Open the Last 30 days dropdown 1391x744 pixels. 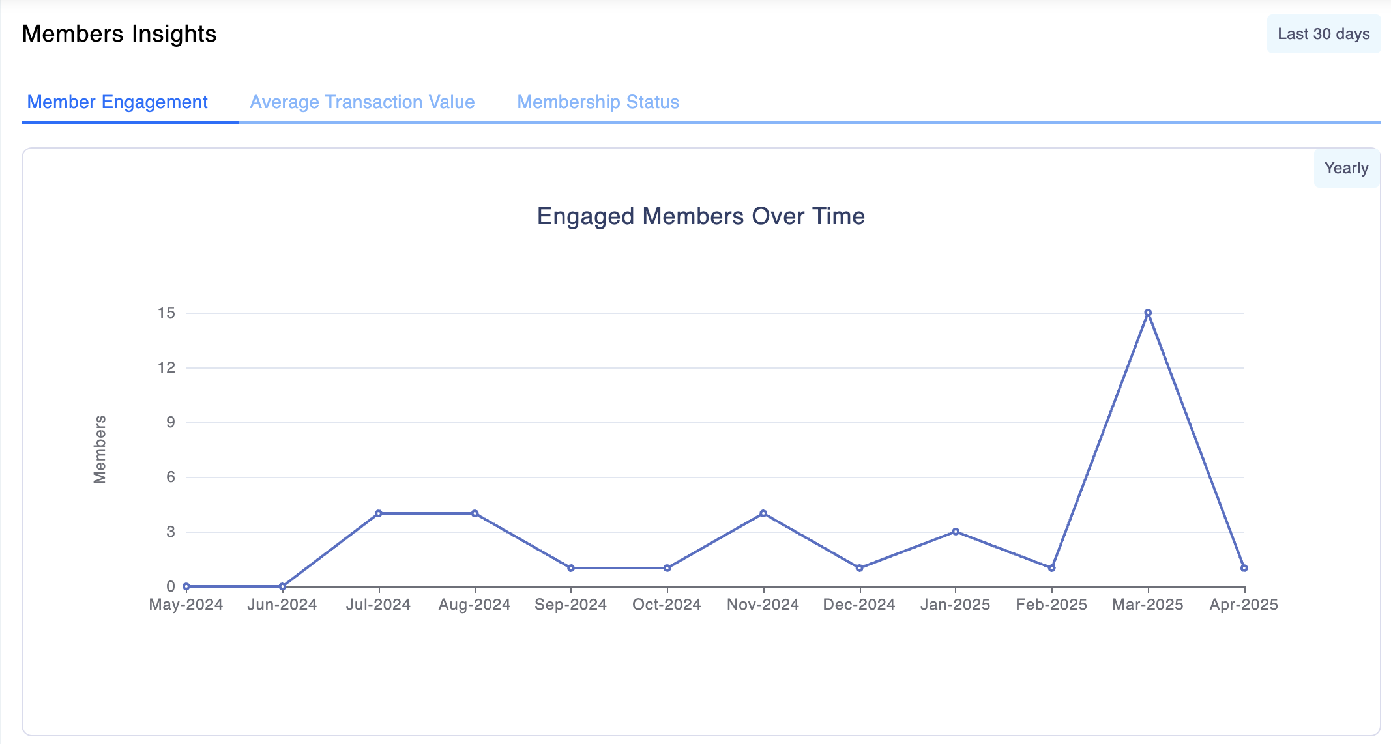coord(1323,34)
